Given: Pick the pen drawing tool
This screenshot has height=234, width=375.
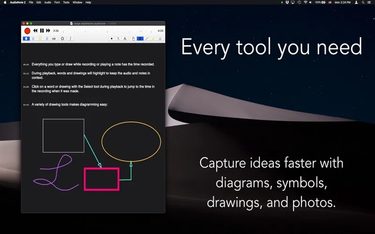Looking at the screenshot, I should coord(147,38).
